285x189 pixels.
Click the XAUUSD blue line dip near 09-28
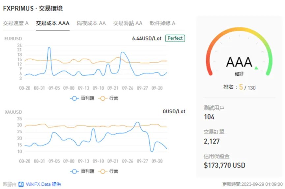152,151
